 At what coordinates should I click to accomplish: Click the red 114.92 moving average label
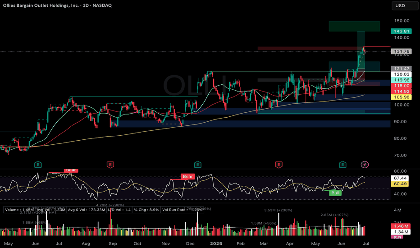(x=401, y=92)
